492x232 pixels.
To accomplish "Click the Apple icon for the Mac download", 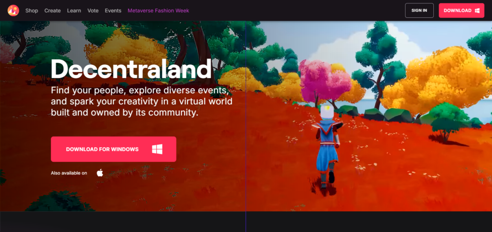I will (x=100, y=173).
